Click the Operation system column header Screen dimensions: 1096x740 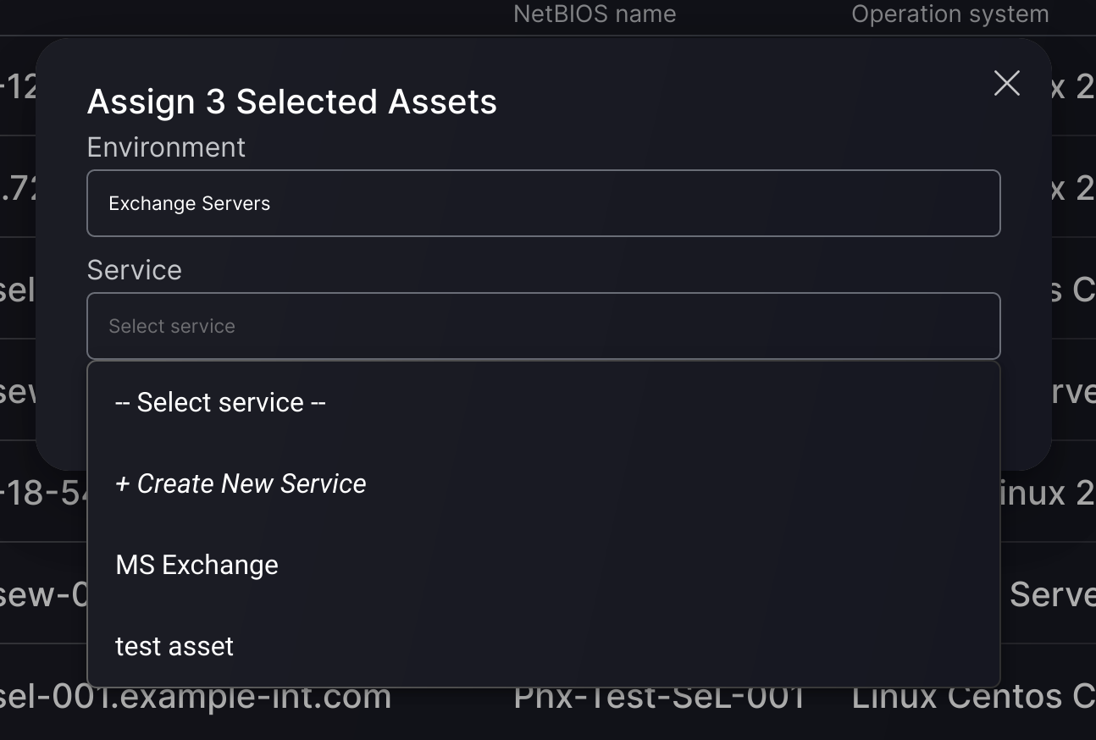pyautogui.click(x=950, y=14)
